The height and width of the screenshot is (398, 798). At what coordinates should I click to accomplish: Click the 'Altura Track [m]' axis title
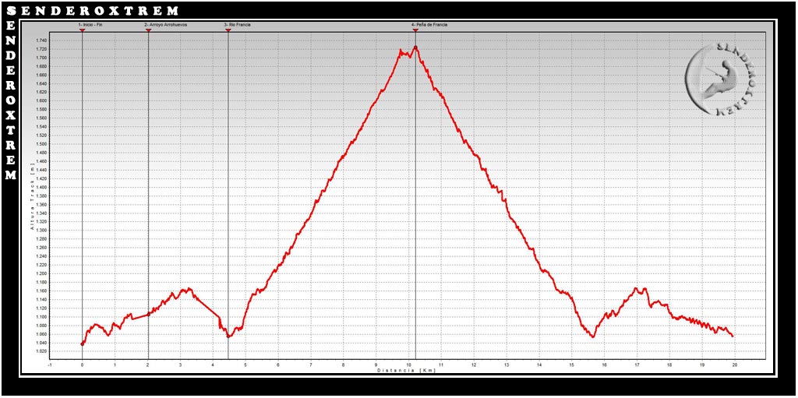(x=31, y=197)
